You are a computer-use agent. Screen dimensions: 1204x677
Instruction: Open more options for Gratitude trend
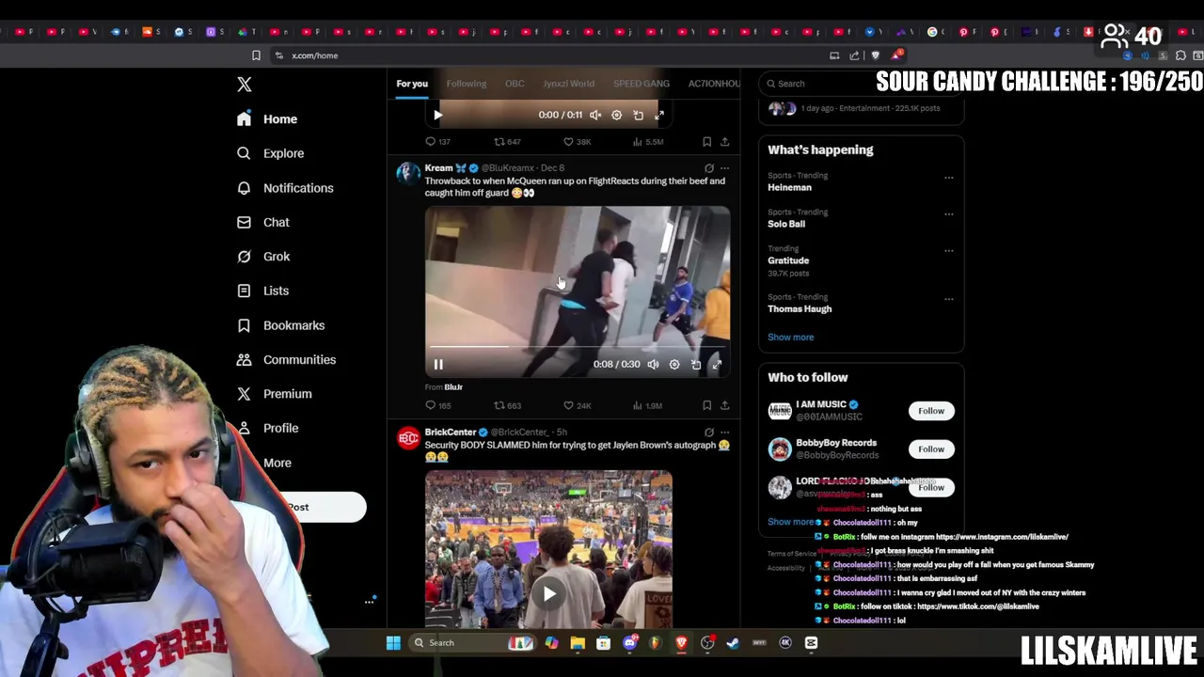pos(948,250)
